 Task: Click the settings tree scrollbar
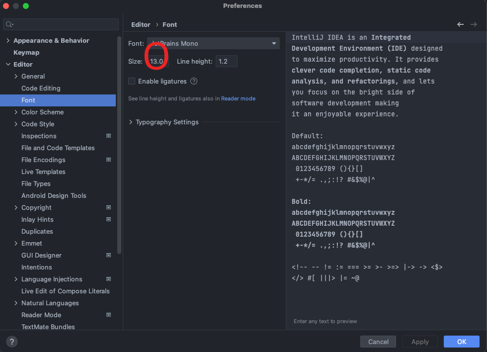click(x=119, y=145)
